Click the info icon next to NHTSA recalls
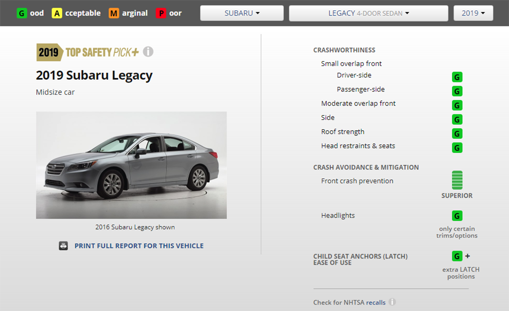This screenshot has width=509, height=311. tap(392, 302)
